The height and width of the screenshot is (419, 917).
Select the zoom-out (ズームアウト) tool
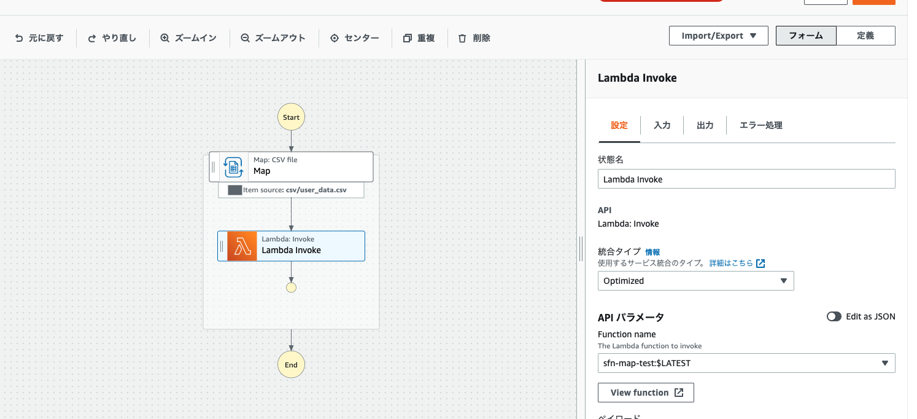[x=245, y=37]
